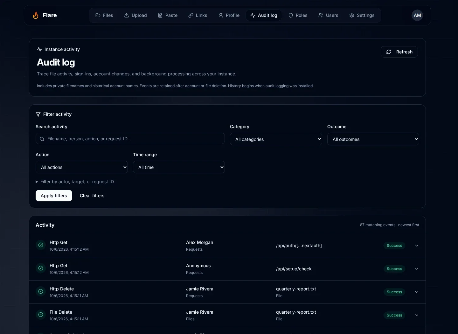Open the All categories dropdown
Image resolution: width=458 pixels, height=334 pixels.
(x=276, y=139)
